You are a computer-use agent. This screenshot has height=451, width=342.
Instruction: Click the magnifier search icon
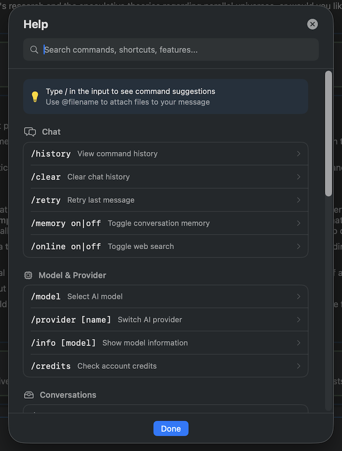34,50
